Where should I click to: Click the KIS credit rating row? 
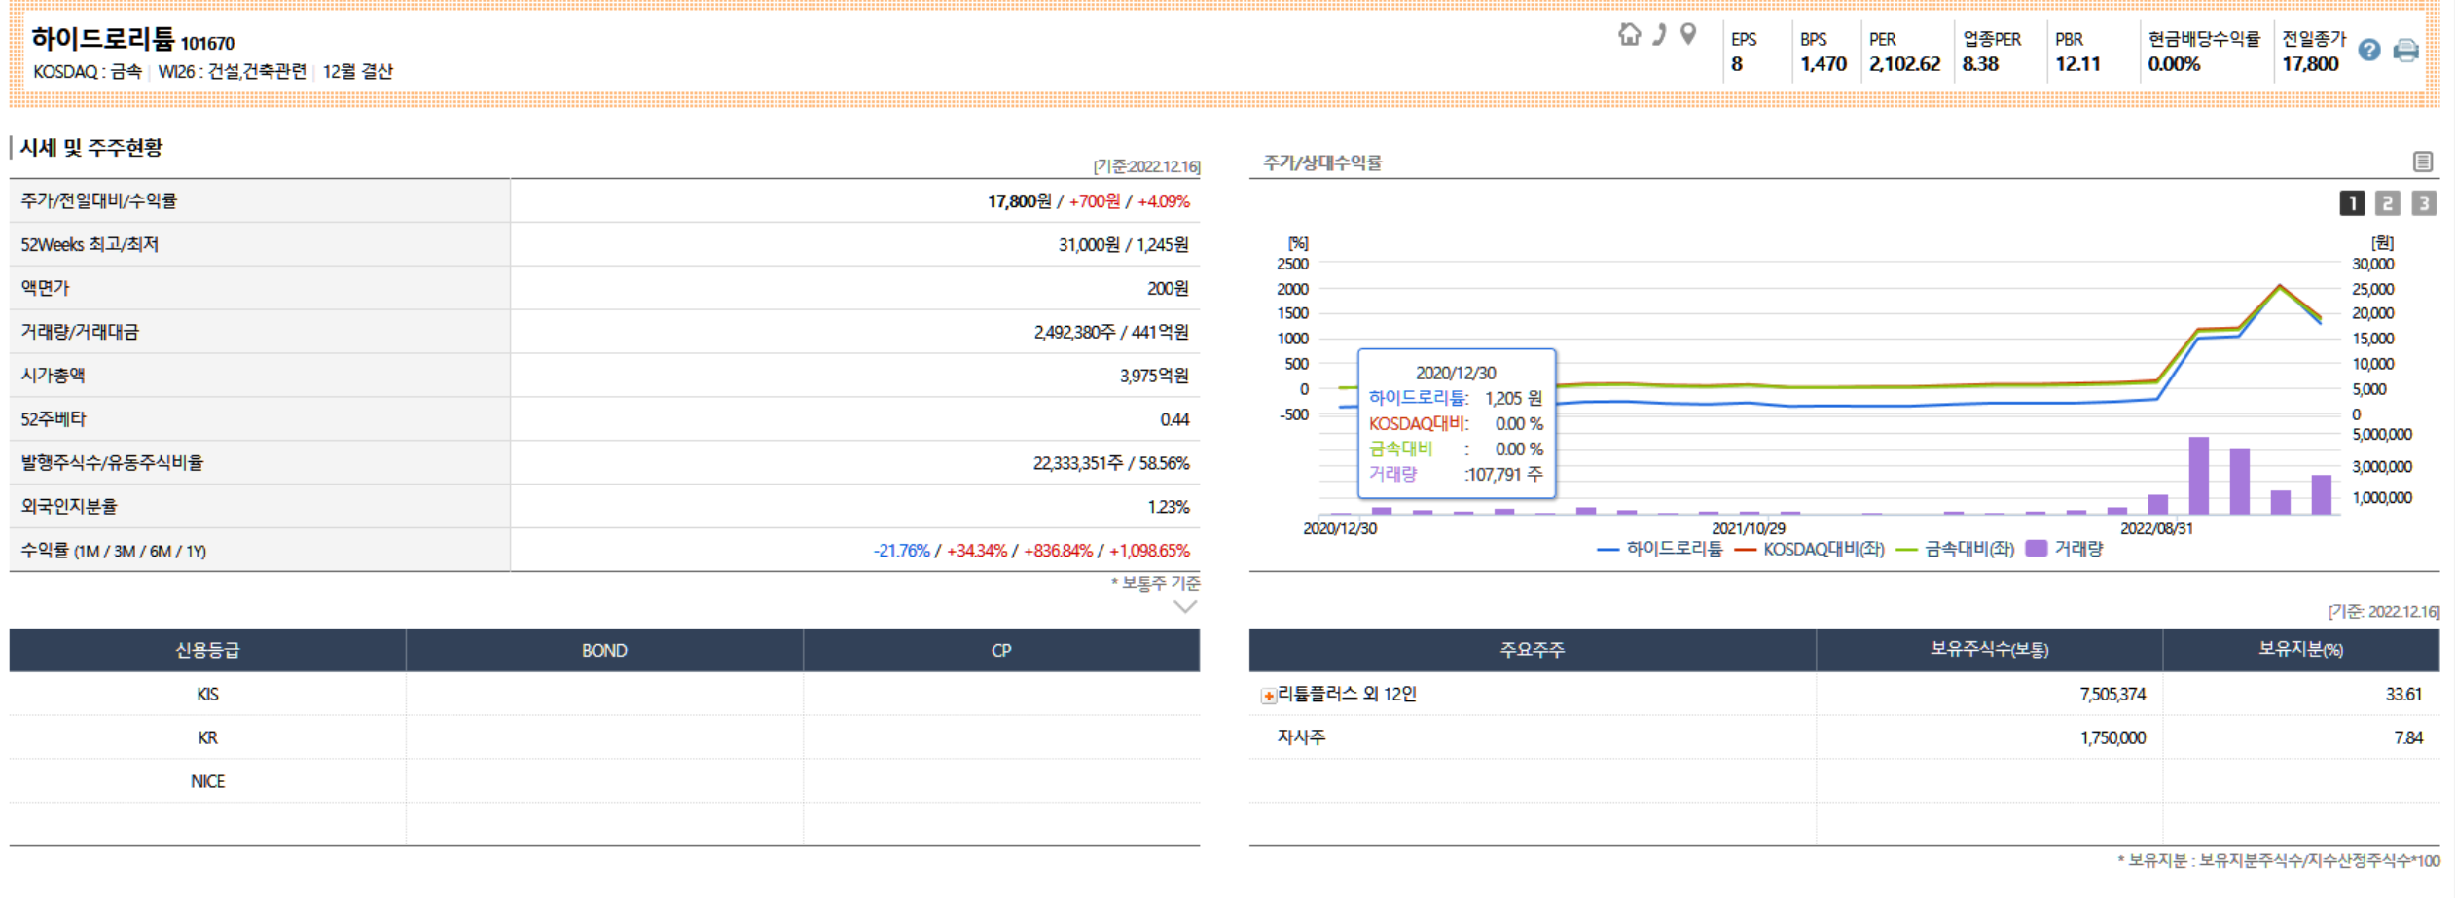click(604, 694)
